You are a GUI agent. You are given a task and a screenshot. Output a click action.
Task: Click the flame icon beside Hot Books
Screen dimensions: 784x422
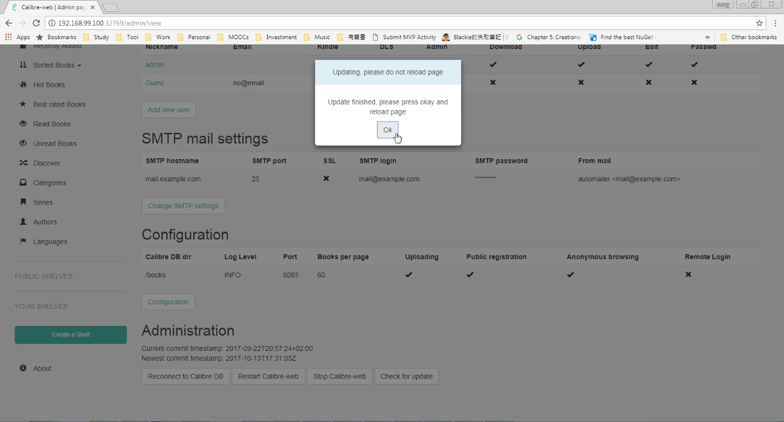(x=23, y=84)
